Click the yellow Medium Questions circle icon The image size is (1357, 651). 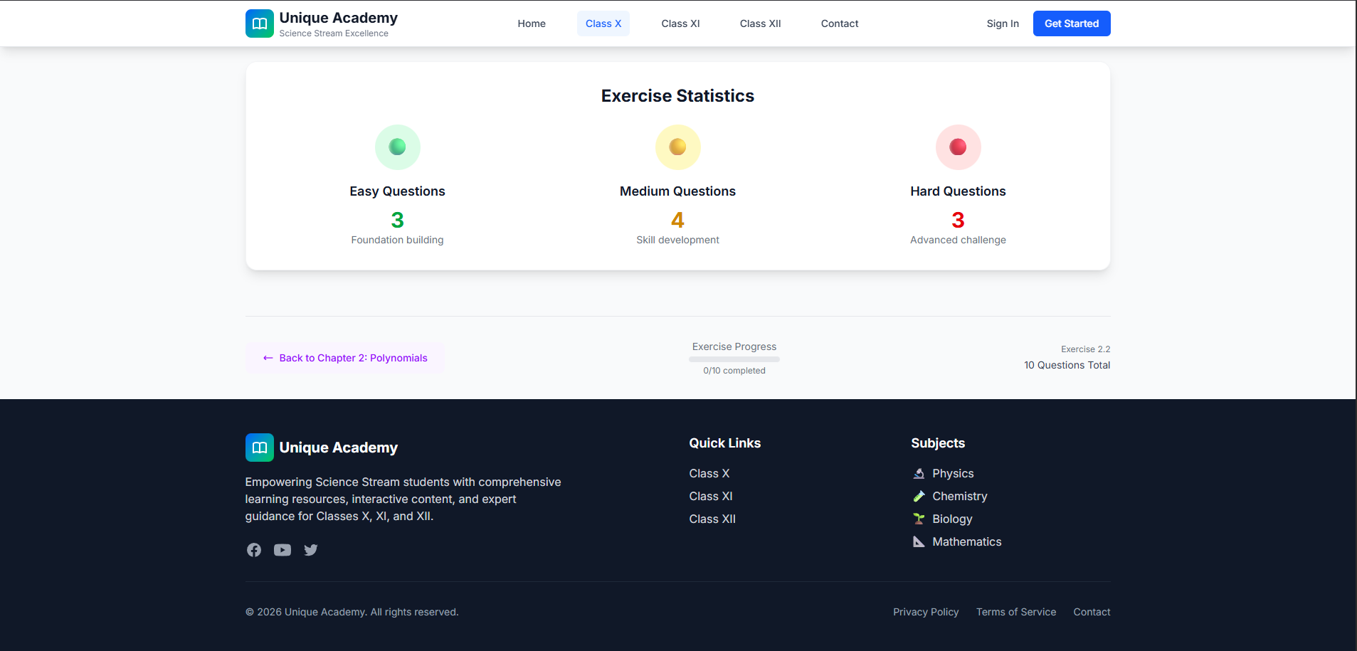[x=678, y=147]
